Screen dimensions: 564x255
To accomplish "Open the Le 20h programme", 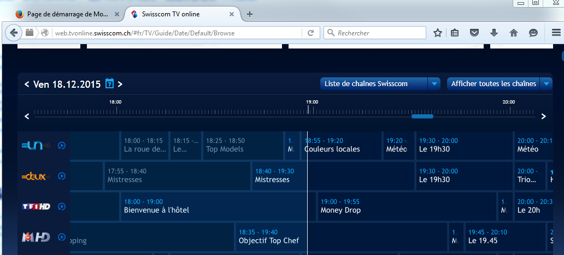I will tap(534, 207).
